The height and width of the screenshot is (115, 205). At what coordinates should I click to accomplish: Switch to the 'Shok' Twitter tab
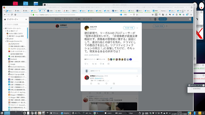click(147, 11)
